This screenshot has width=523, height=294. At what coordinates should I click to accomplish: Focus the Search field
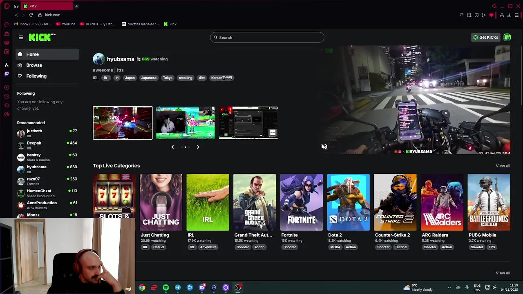(x=267, y=38)
